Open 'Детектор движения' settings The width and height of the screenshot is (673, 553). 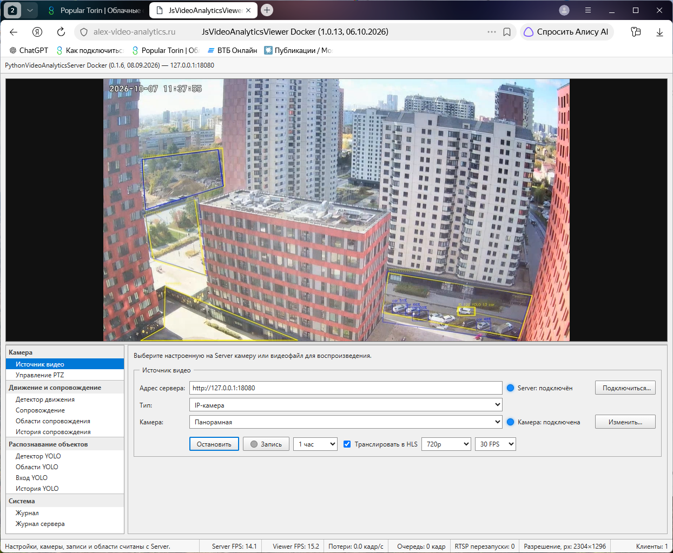[x=65, y=399]
